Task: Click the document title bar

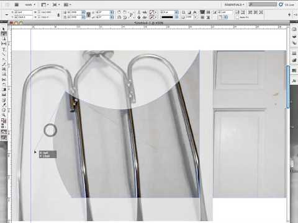Action: pyautogui.click(x=148, y=22)
